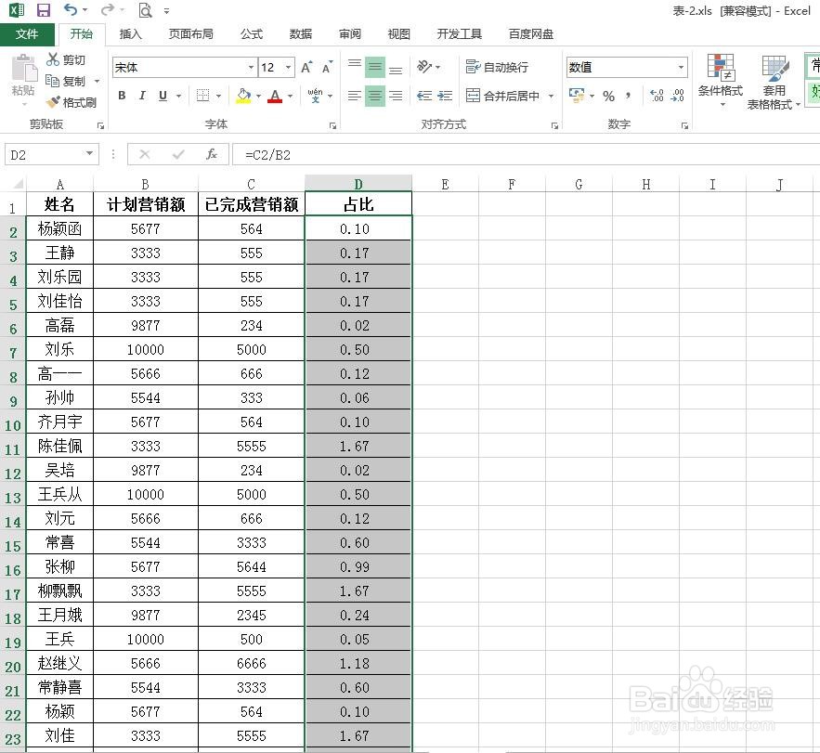The width and height of the screenshot is (820, 753).
Task: Switch to the View (视图) tab
Action: [x=399, y=34]
